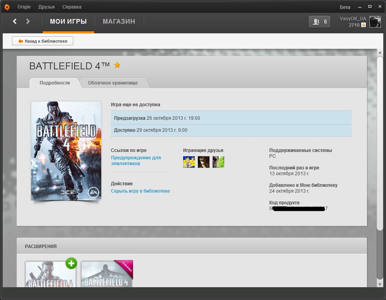386x300 pixels.
Task: Open the Справка menu
Action: tap(72, 7)
